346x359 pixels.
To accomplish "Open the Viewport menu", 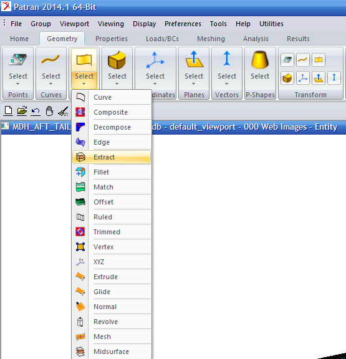I will [x=74, y=24].
